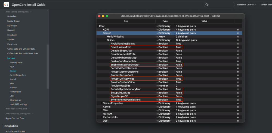272x133 pixels.
Task: Open the OpenCore Install Guide home link
Action: 29,5
